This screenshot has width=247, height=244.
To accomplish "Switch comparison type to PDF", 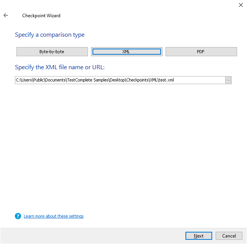I will tap(201, 52).
